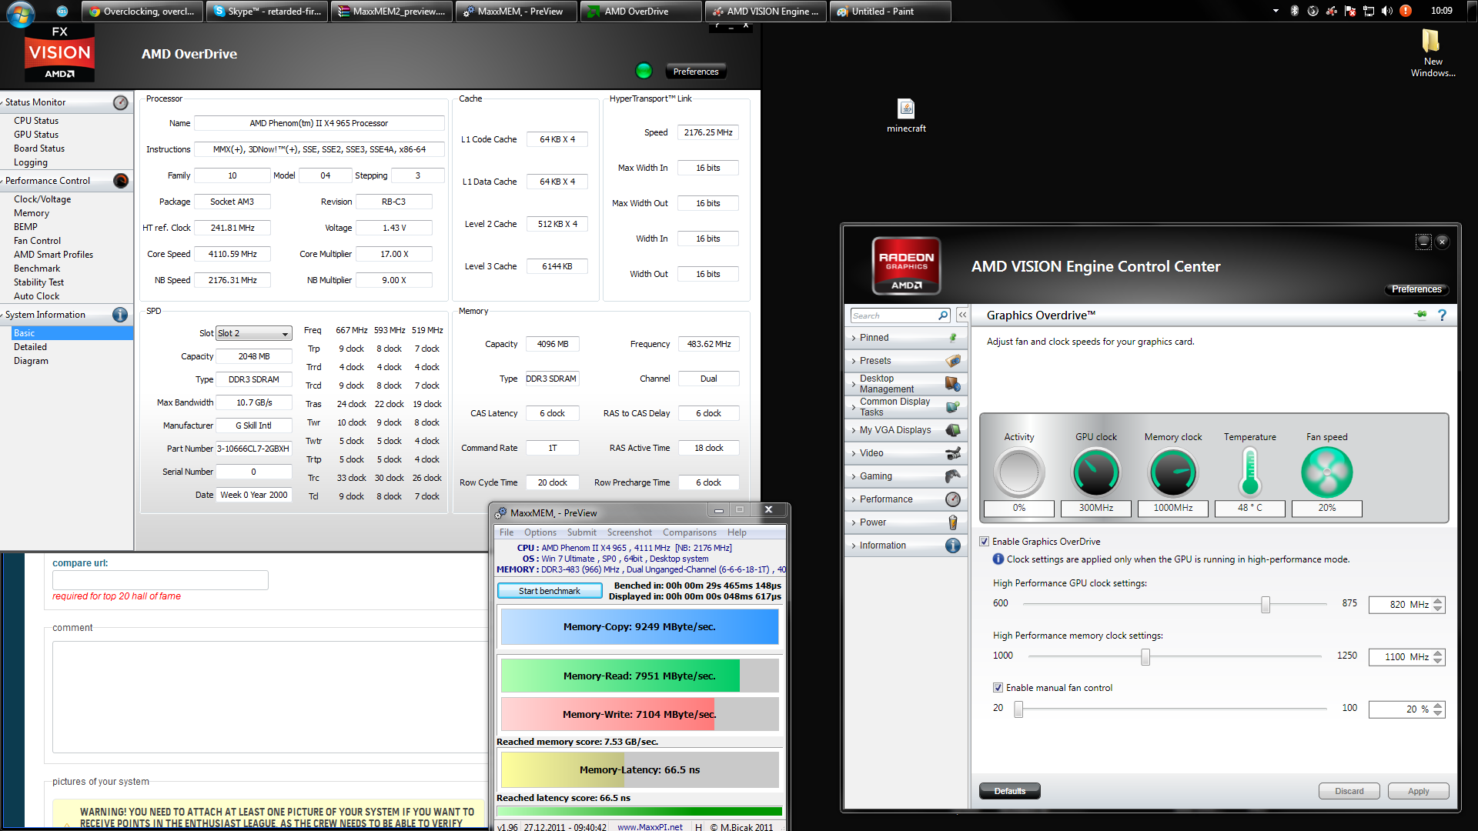The image size is (1478, 831).
Task: Click the System Information info icon
Action: 120,315
